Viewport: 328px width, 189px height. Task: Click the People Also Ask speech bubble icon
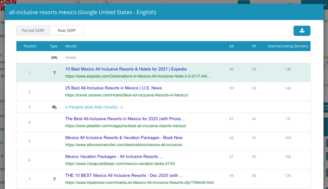click(54, 107)
